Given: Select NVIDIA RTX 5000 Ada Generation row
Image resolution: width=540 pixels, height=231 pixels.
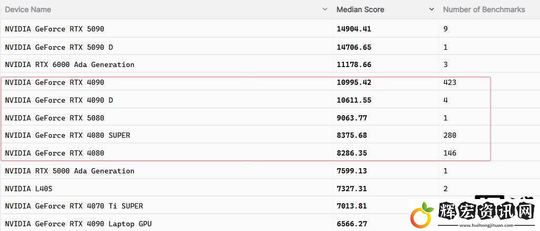Looking at the screenshot, I should pyautogui.click(x=270, y=171).
